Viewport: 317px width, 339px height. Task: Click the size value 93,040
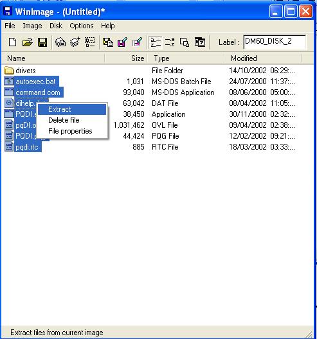pyautogui.click(x=134, y=92)
